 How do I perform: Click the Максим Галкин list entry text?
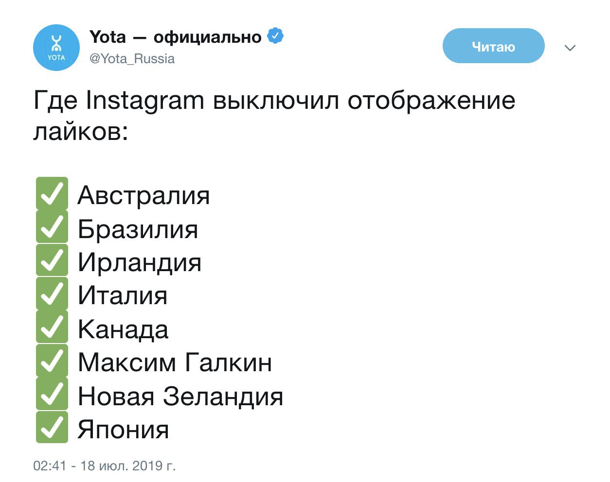coord(175,362)
